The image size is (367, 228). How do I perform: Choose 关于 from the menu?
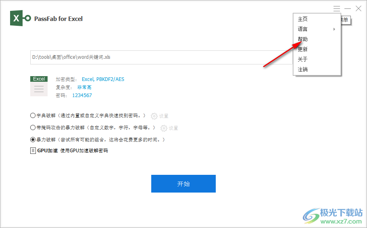click(317, 59)
